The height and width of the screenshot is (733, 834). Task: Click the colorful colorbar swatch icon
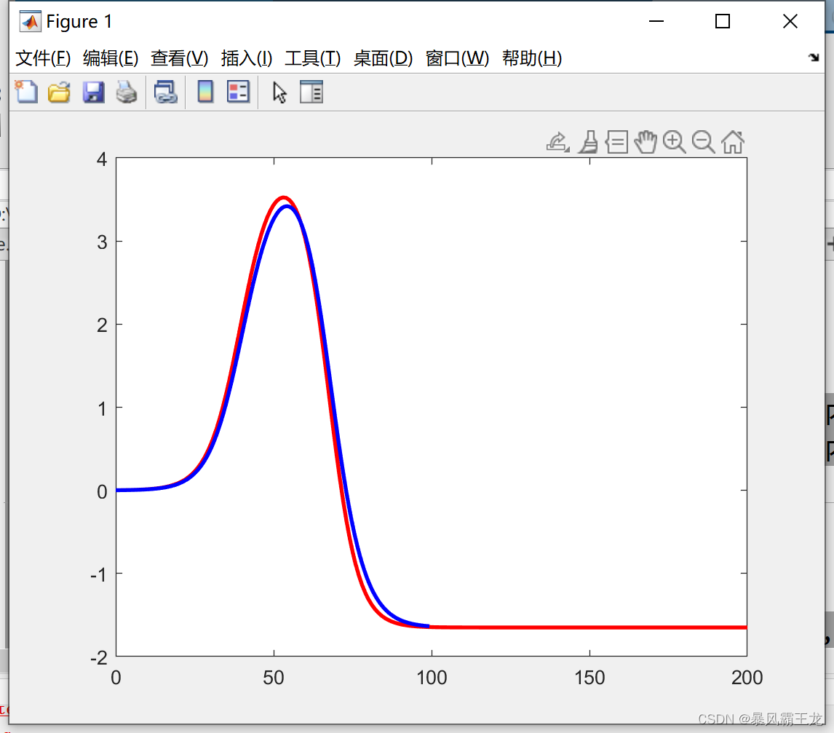(204, 92)
